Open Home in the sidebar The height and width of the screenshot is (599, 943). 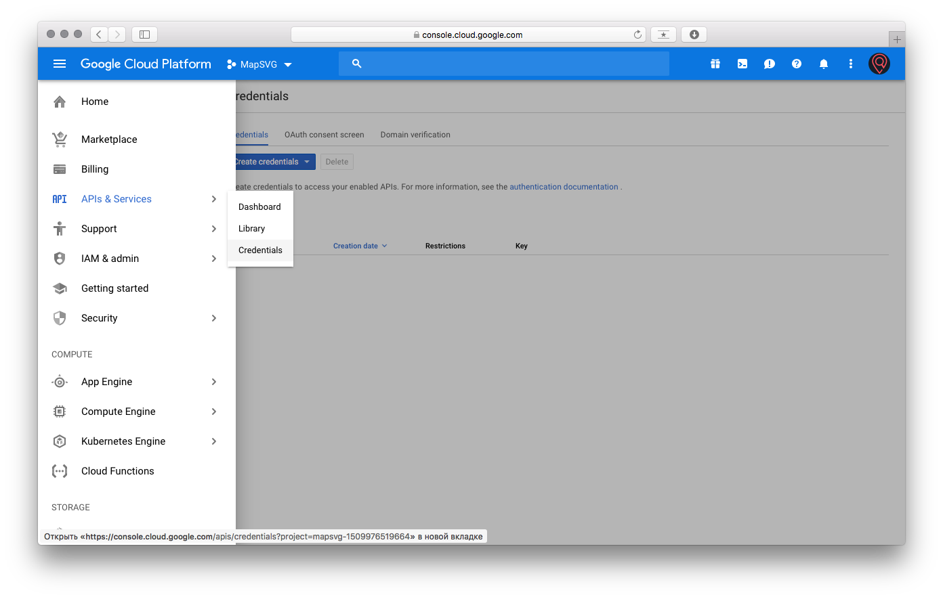click(137, 102)
